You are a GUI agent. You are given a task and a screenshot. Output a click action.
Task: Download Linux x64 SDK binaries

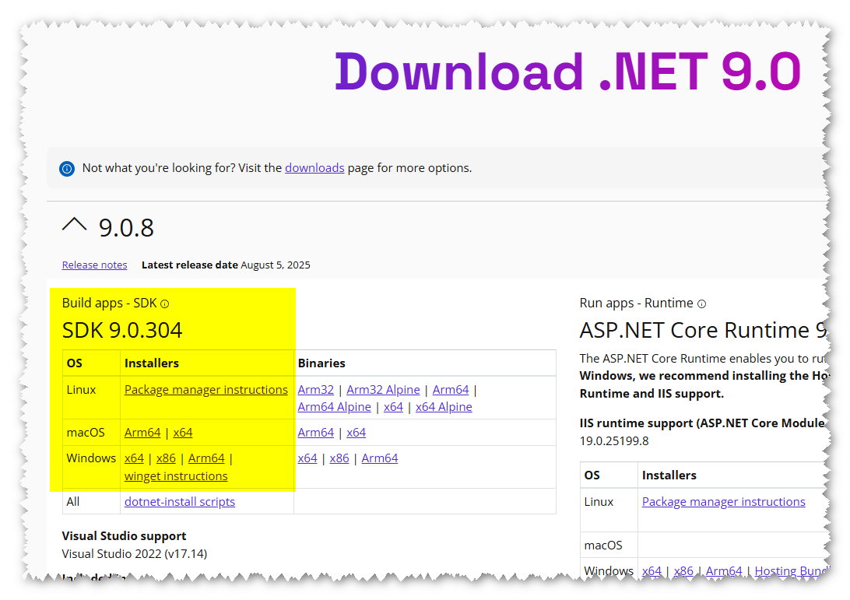click(x=394, y=407)
